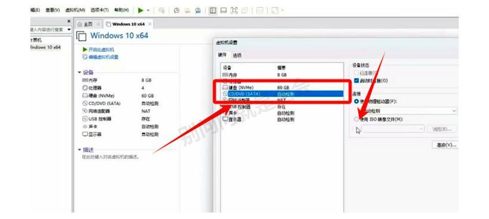
Task: Close the Windows 10 x64 tab
Action: coord(150,24)
